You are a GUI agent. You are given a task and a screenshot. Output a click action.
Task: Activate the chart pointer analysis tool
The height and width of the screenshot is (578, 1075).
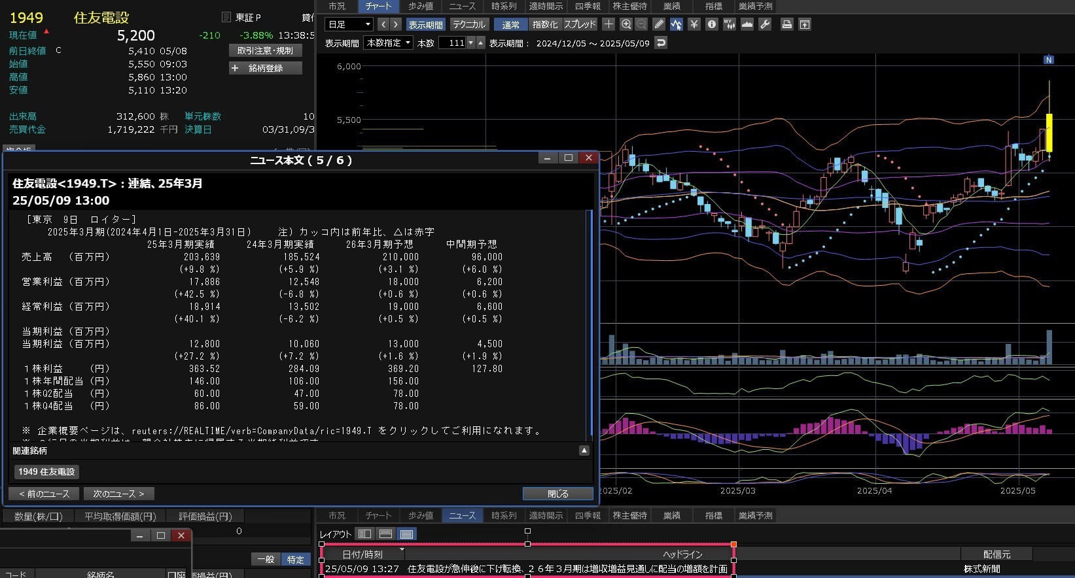coord(677,24)
